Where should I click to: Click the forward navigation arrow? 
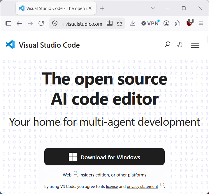[x=30, y=23]
